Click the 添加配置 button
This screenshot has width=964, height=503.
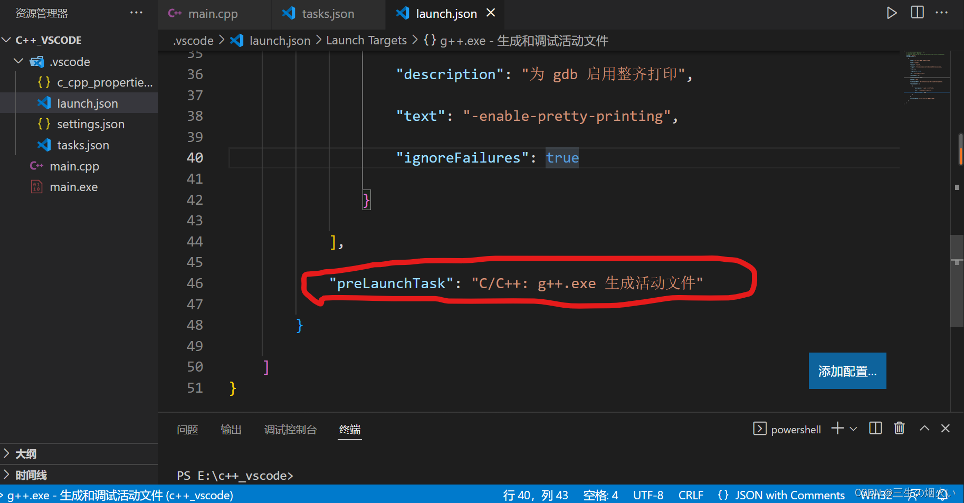[x=847, y=371]
